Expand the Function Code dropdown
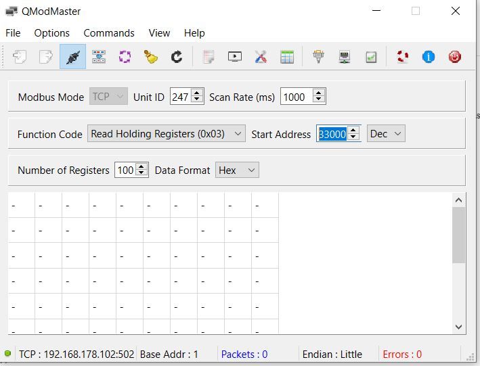 pyautogui.click(x=167, y=133)
